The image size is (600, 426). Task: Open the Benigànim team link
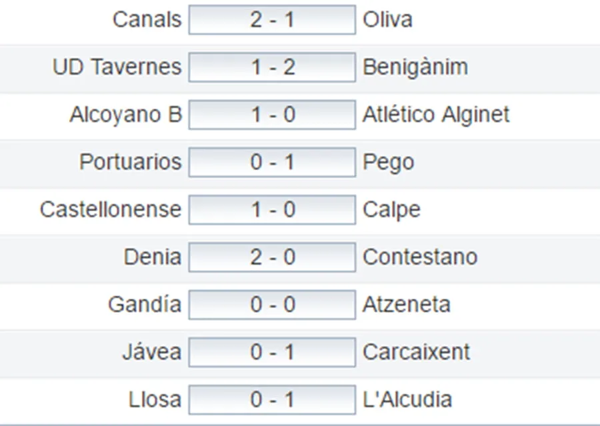click(x=415, y=68)
